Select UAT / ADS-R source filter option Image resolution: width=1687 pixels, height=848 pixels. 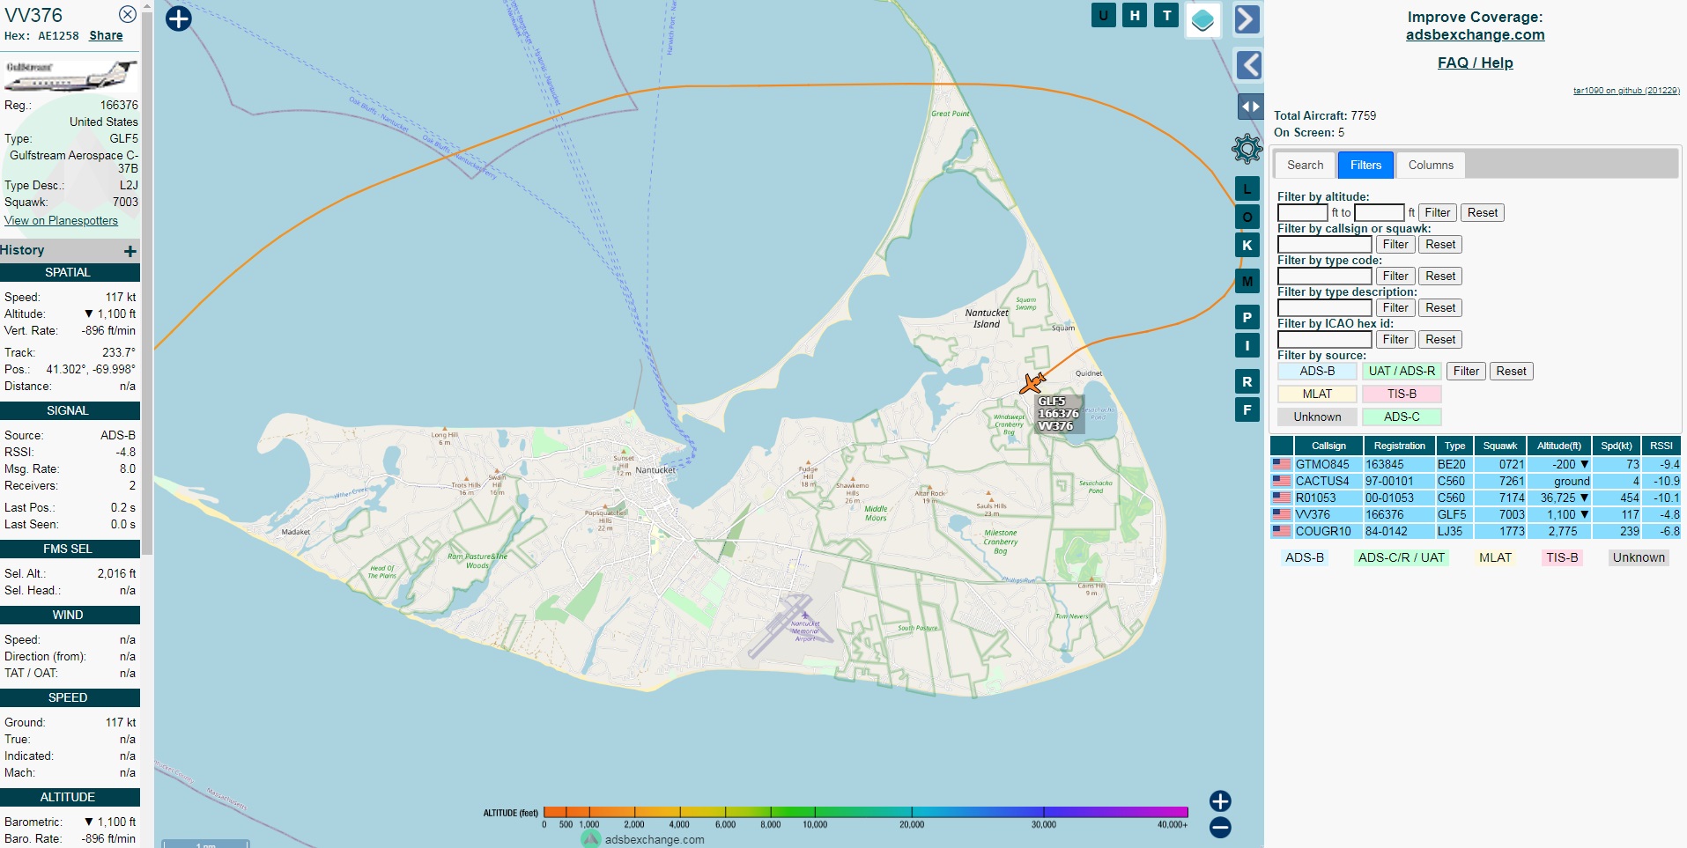pyautogui.click(x=1402, y=372)
